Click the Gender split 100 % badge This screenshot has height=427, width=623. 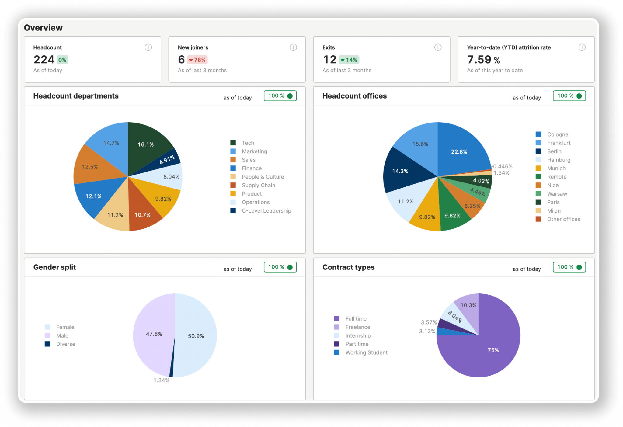280,267
